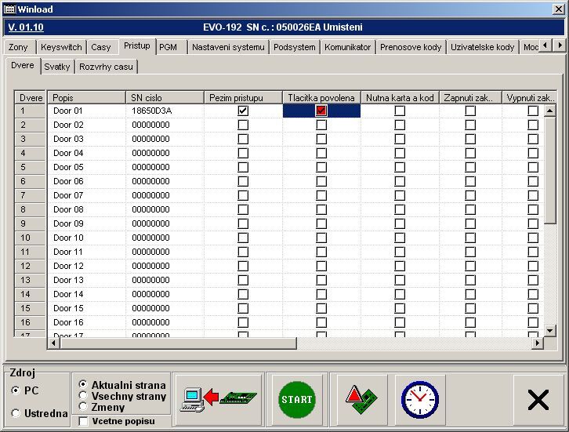Enable Vcetne popisu checkbox

point(84,421)
